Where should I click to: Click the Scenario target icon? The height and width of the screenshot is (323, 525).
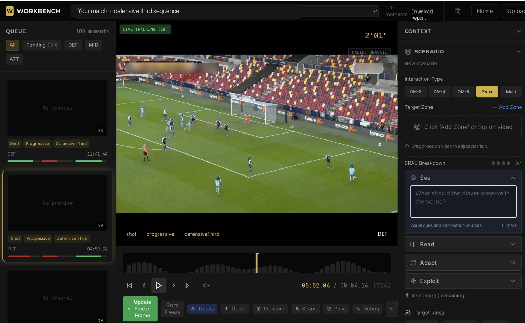point(408,52)
